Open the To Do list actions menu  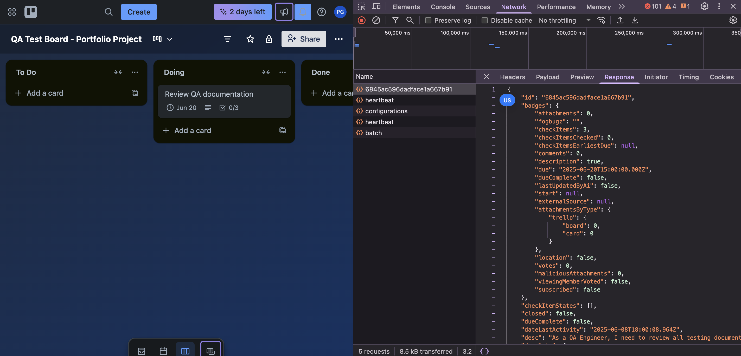point(135,72)
